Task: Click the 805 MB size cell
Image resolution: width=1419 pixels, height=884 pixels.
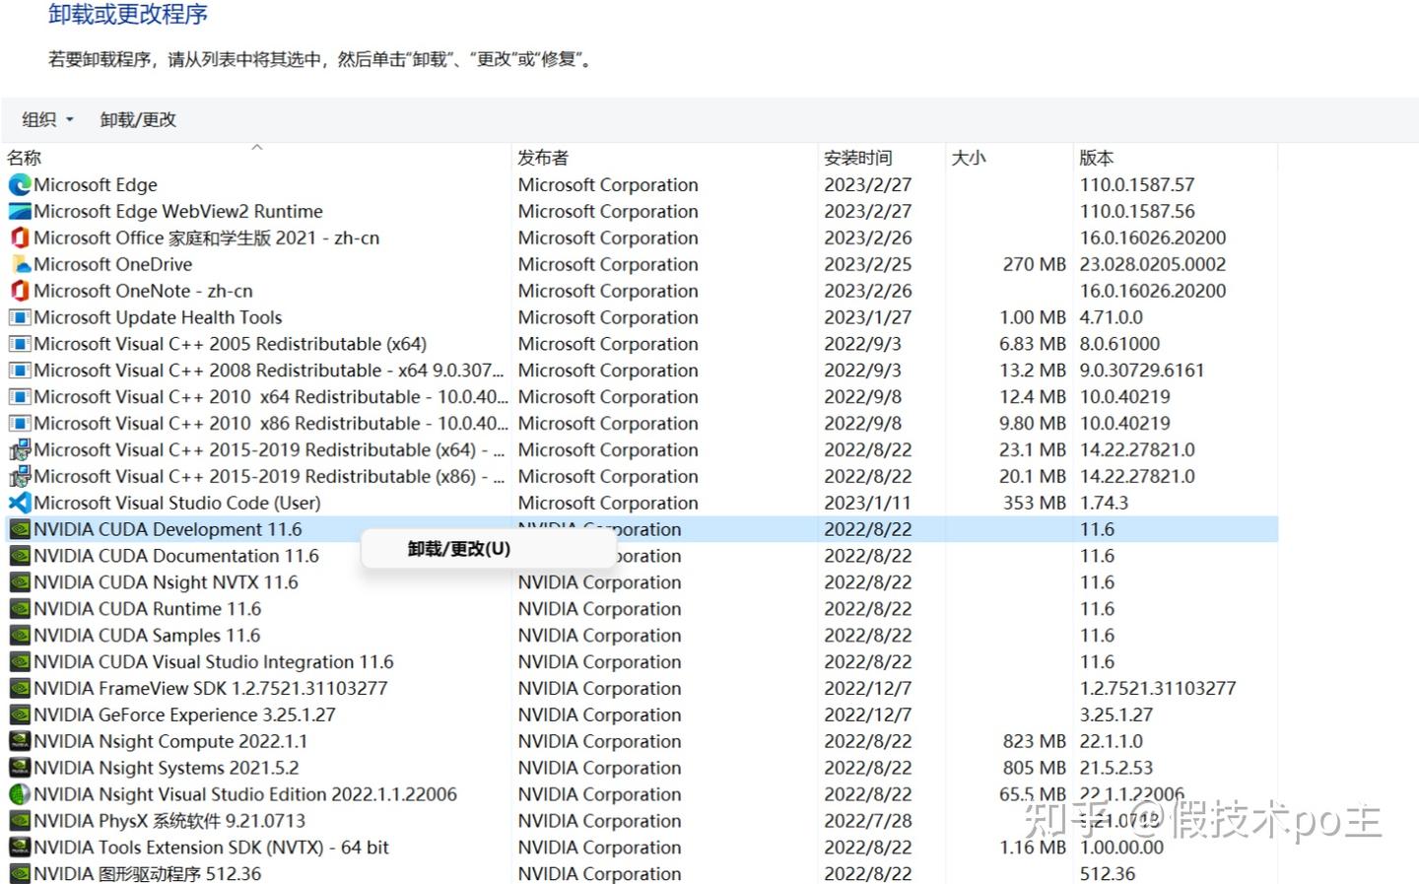Action: tap(1035, 768)
